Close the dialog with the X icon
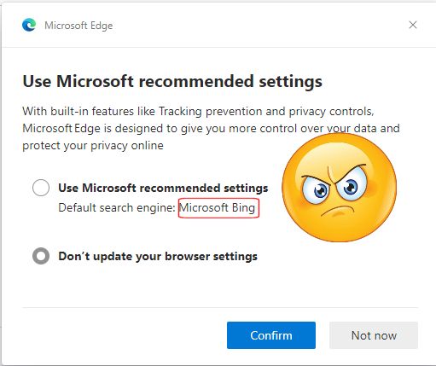Viewport: 436px width, 366px height. pos(413,25)
